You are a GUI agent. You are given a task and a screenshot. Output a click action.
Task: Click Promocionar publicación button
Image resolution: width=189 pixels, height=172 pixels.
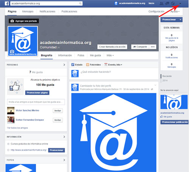pos(175,122)
